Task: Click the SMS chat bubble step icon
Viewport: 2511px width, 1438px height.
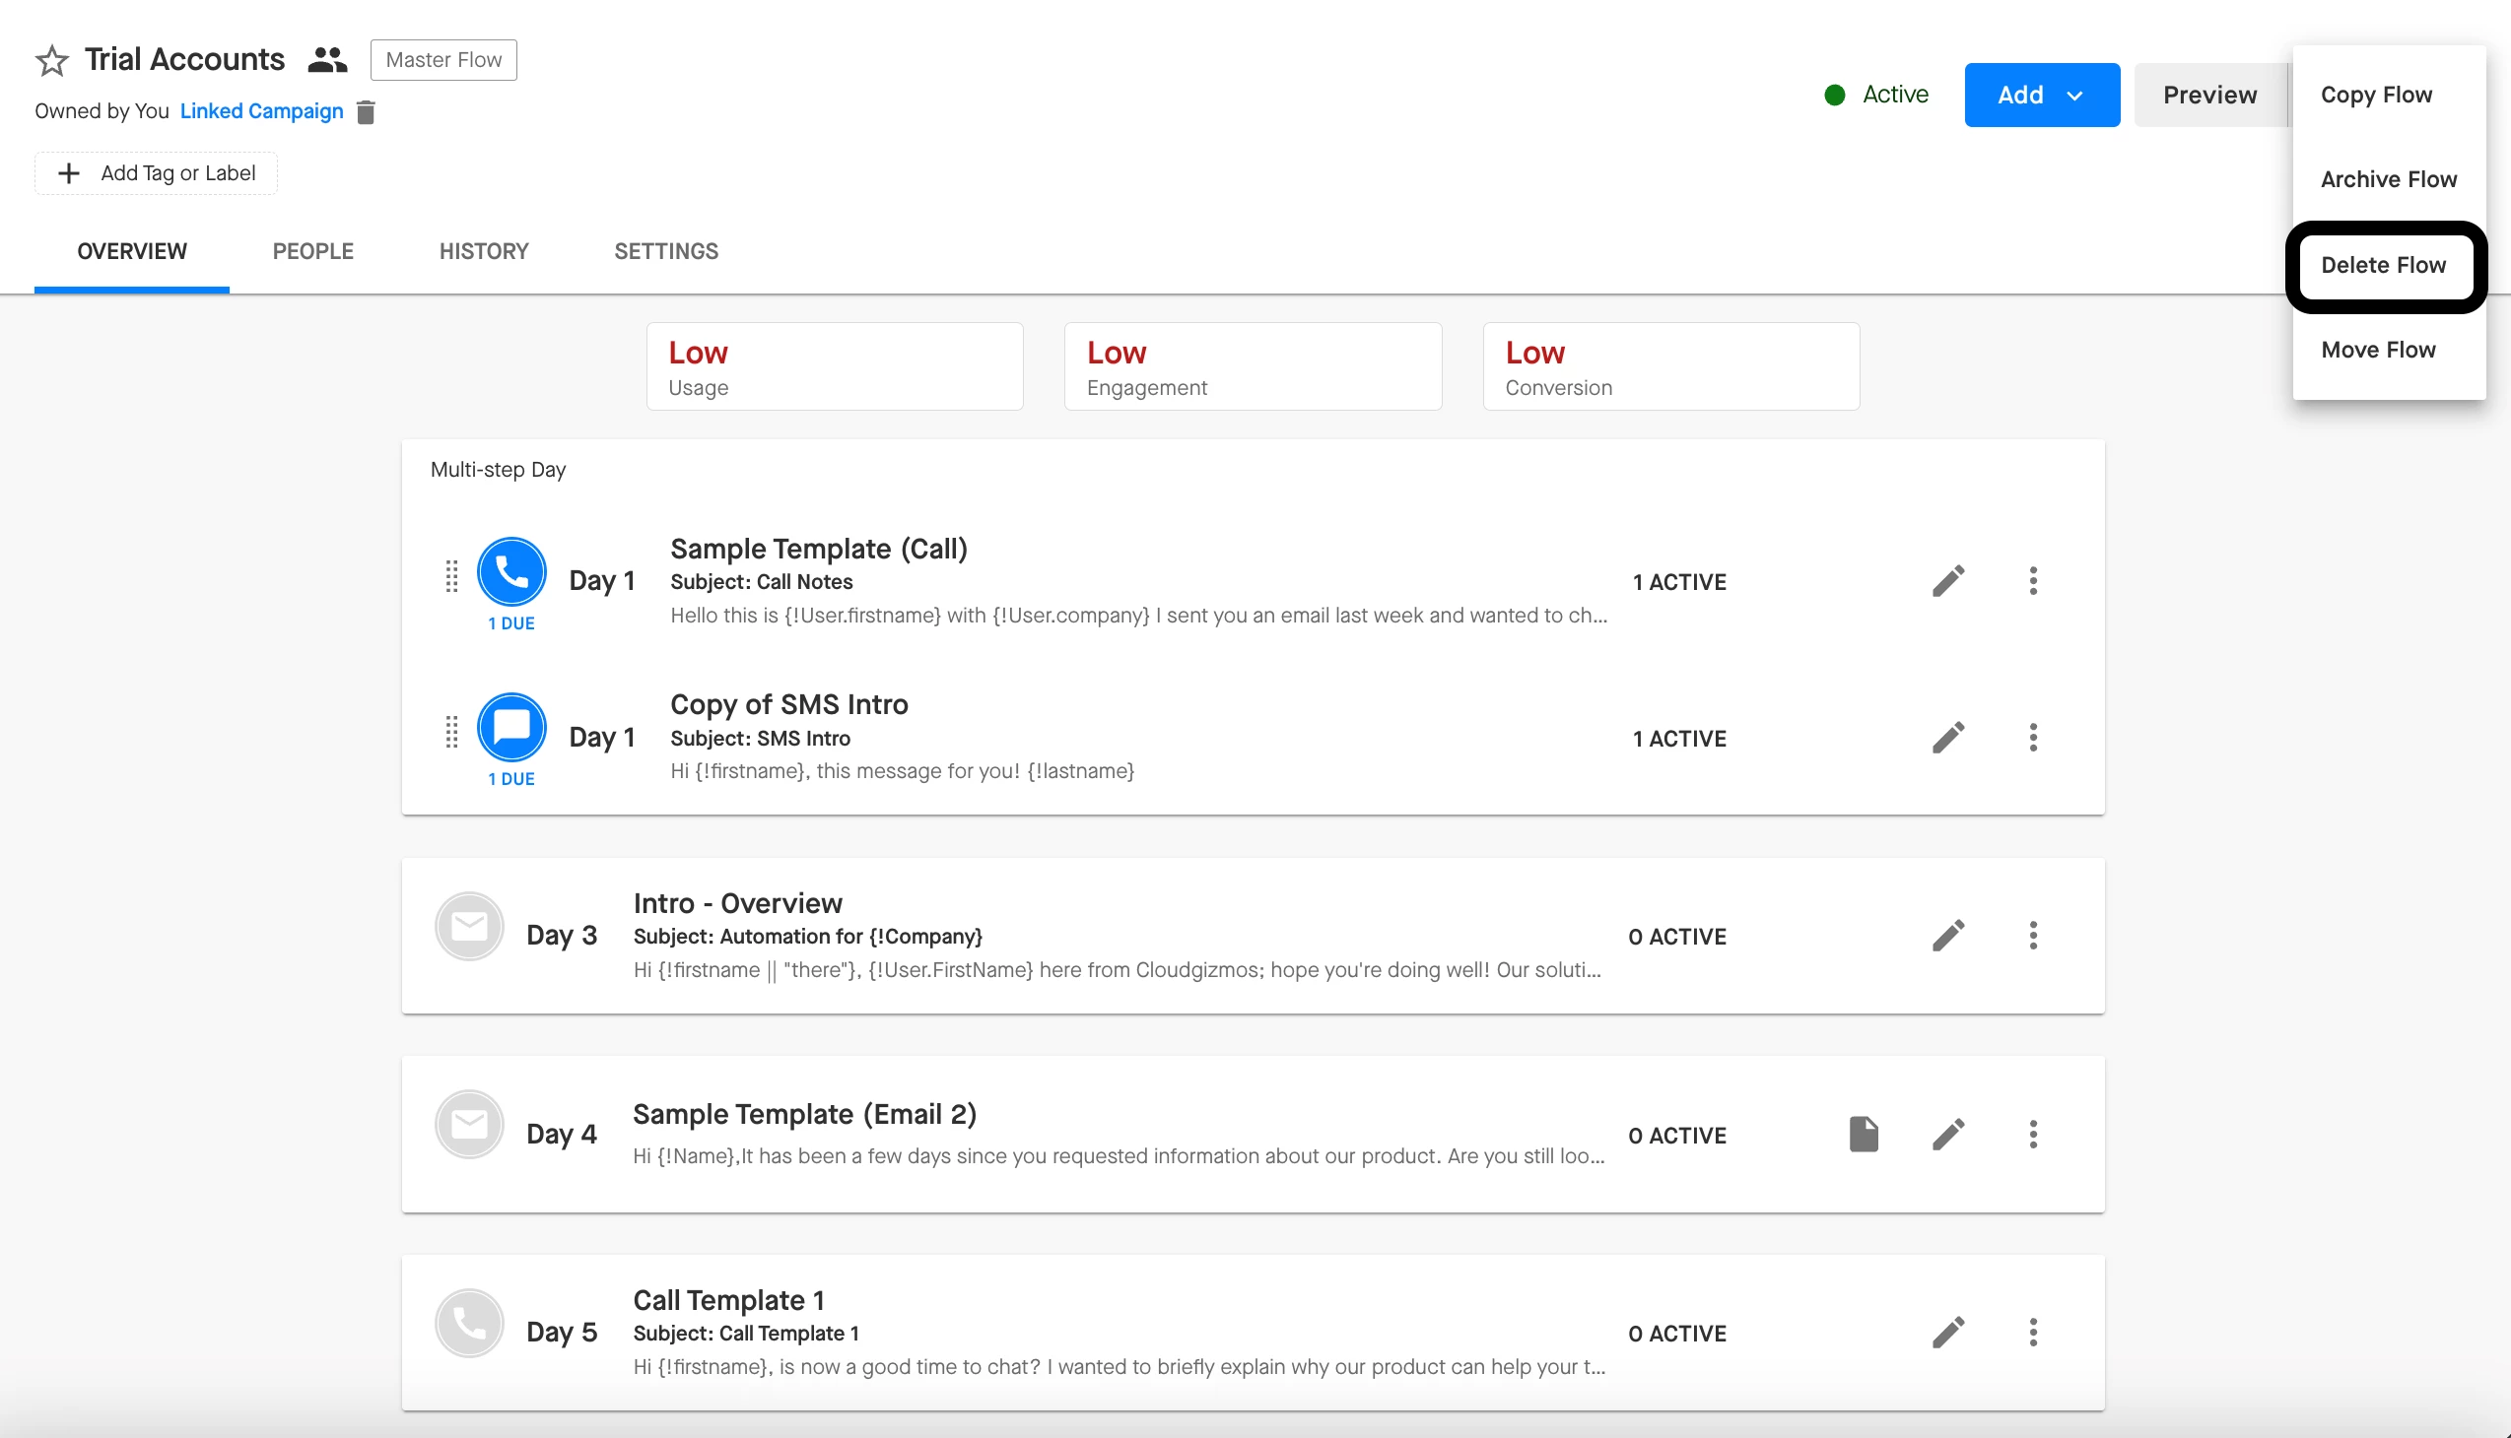Action: tap(510, 727)
